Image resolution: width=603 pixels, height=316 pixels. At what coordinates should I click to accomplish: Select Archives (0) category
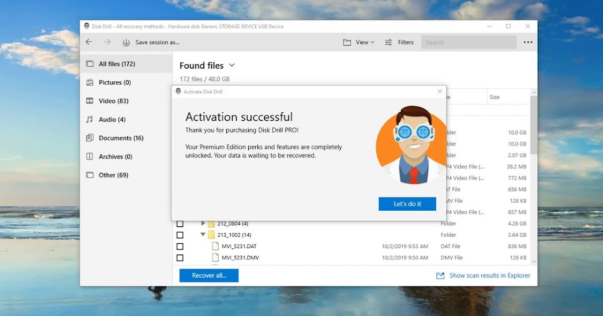tap(126, 156)
